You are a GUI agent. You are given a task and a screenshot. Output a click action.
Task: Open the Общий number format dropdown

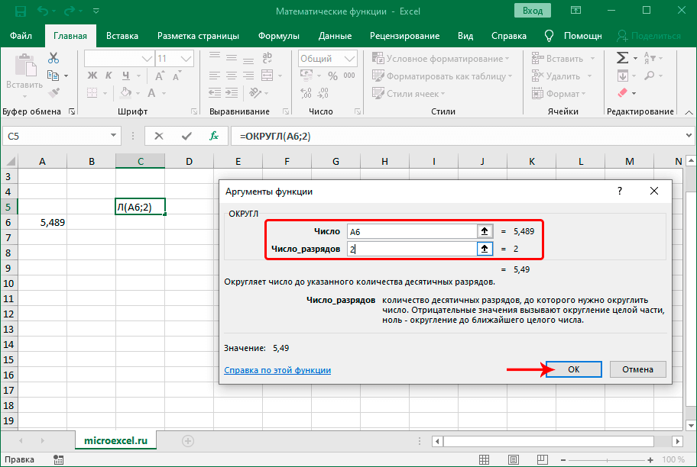tap(349, 58)
